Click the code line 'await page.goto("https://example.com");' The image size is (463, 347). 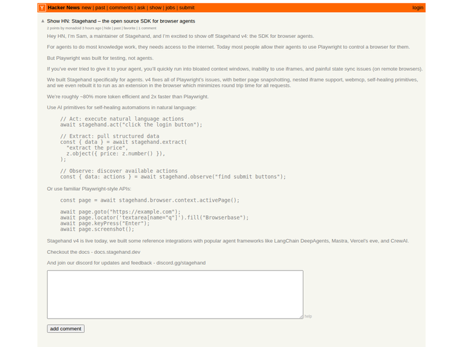120,212
